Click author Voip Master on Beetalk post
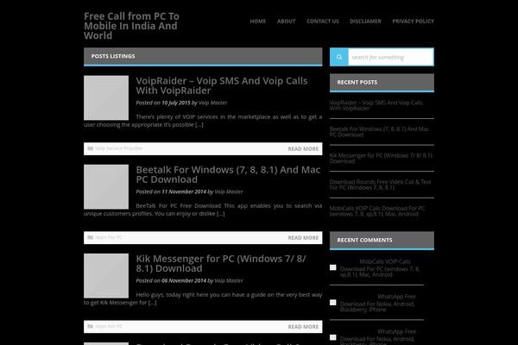 [229, 191]
